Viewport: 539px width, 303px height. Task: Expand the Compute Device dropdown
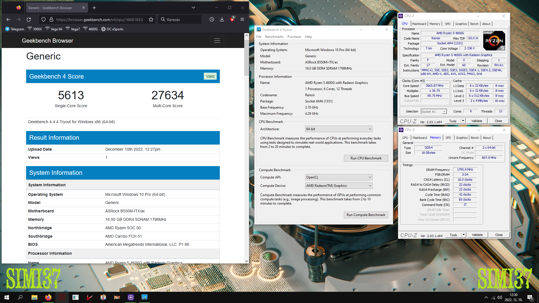tap(339, 185)
